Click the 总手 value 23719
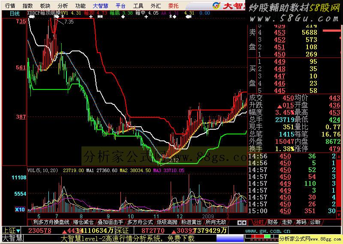The width and height of the screenshot is (343, 244). pos(285,120)
